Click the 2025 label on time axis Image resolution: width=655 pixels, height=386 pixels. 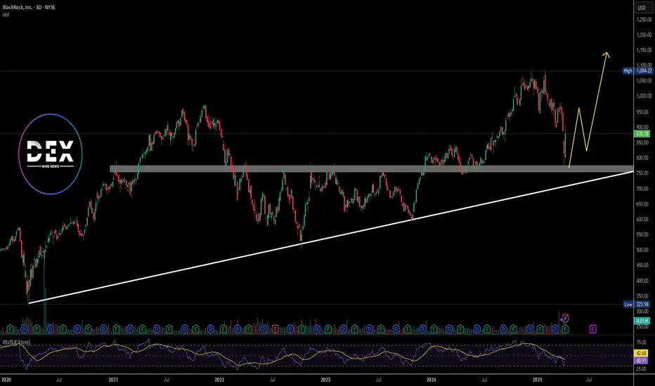click(538, 380)
